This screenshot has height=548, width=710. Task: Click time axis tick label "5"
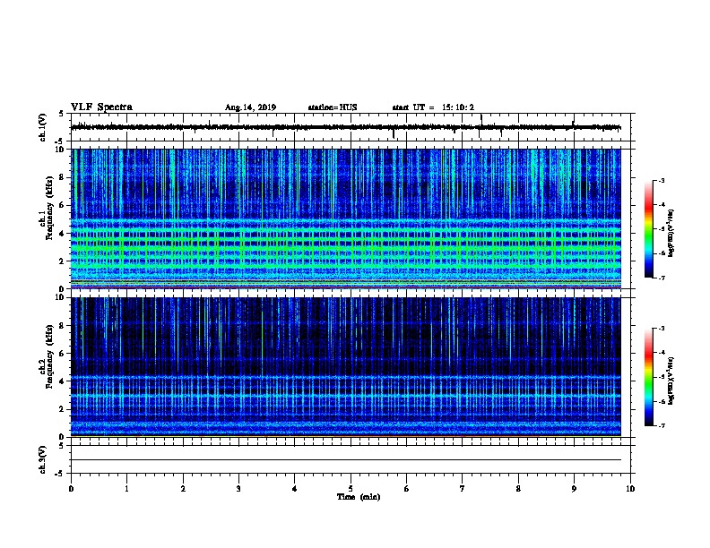351,489
